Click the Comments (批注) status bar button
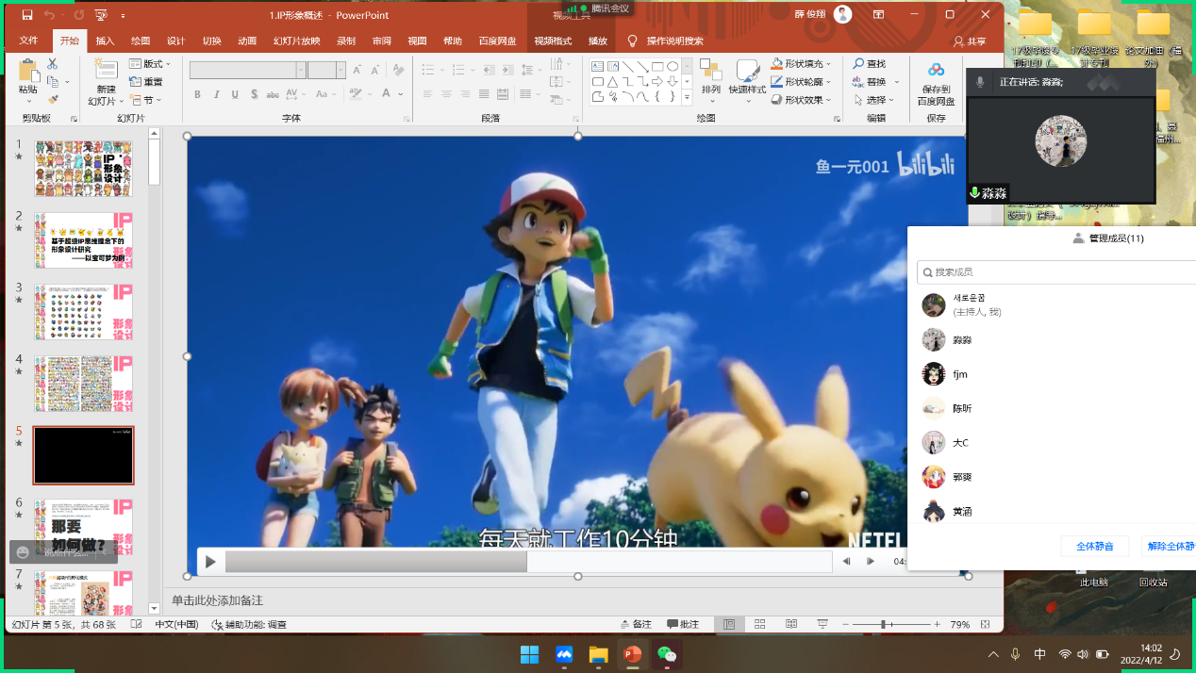Image resolution: width=1196 pixels, height=673 pixels. click(x=683, y=625)
